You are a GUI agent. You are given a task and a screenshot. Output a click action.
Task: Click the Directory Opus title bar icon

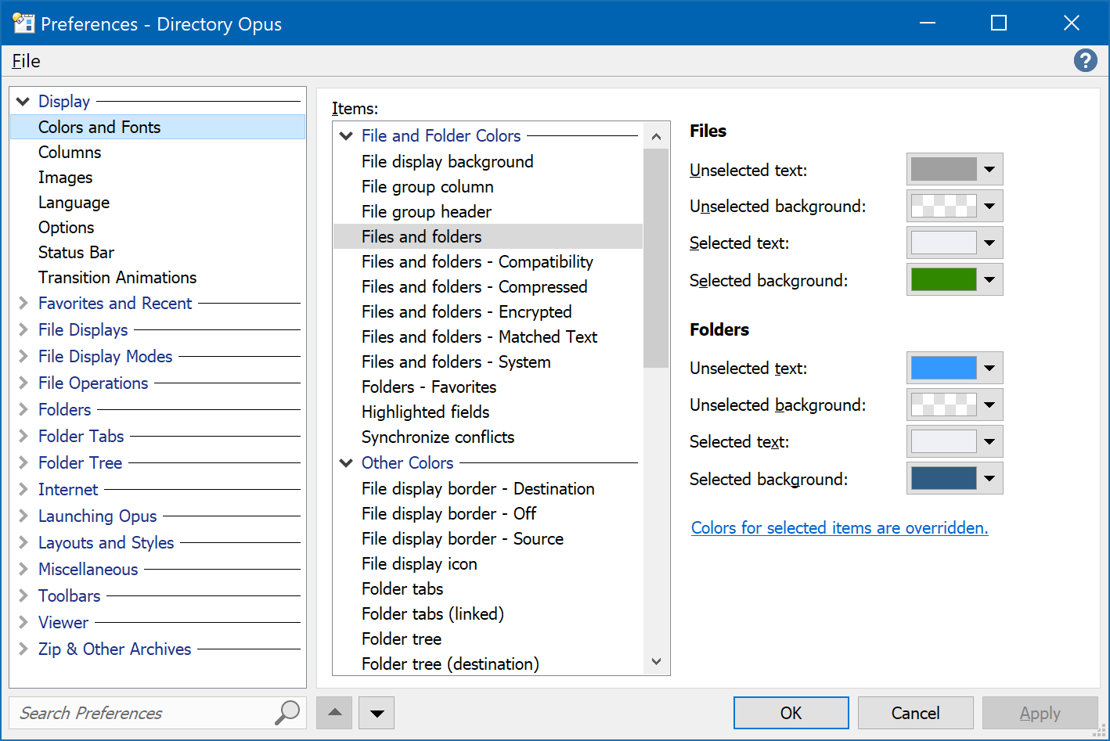coord(23,23)
